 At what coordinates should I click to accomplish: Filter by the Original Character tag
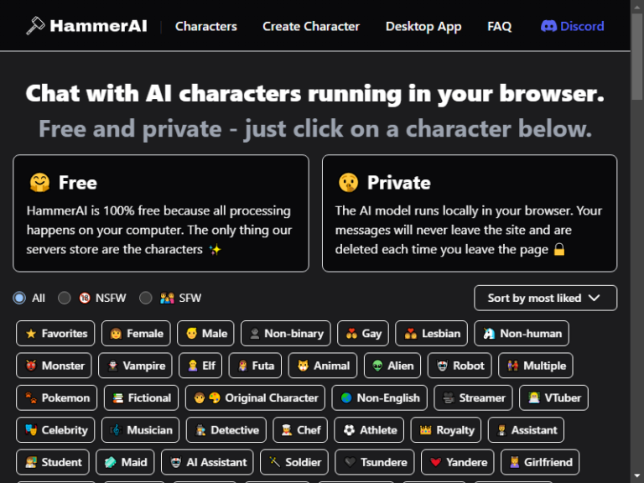click(255, 398)
